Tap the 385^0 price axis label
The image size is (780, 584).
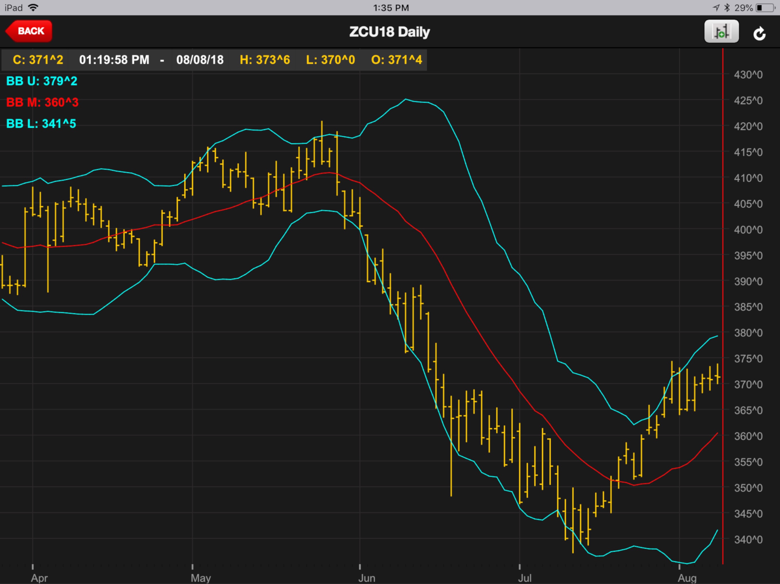click(x=748, y=307)
